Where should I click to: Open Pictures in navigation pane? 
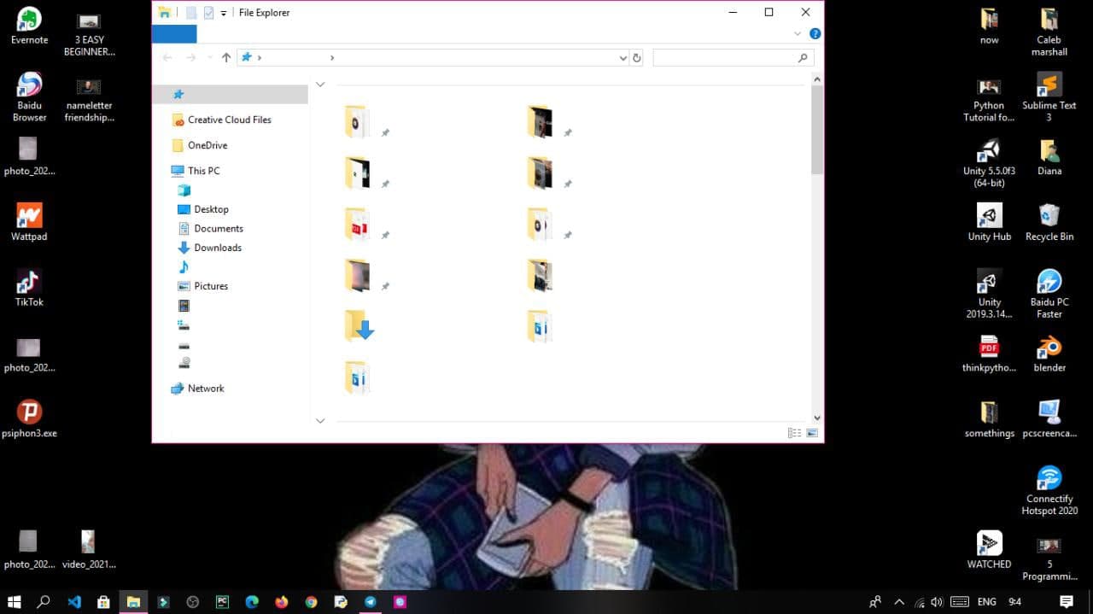point(203,286)
